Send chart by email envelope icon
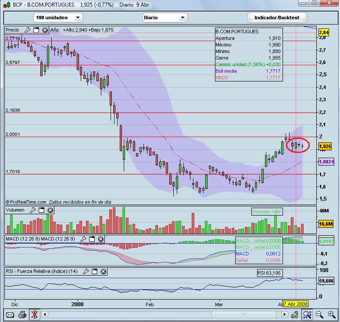Viewport: 340px width, 322px height. [x=10, y=315]
